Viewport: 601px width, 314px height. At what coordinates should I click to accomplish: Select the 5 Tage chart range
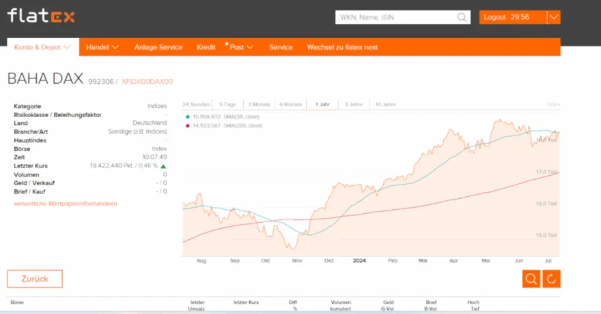(x=227, y=104)
